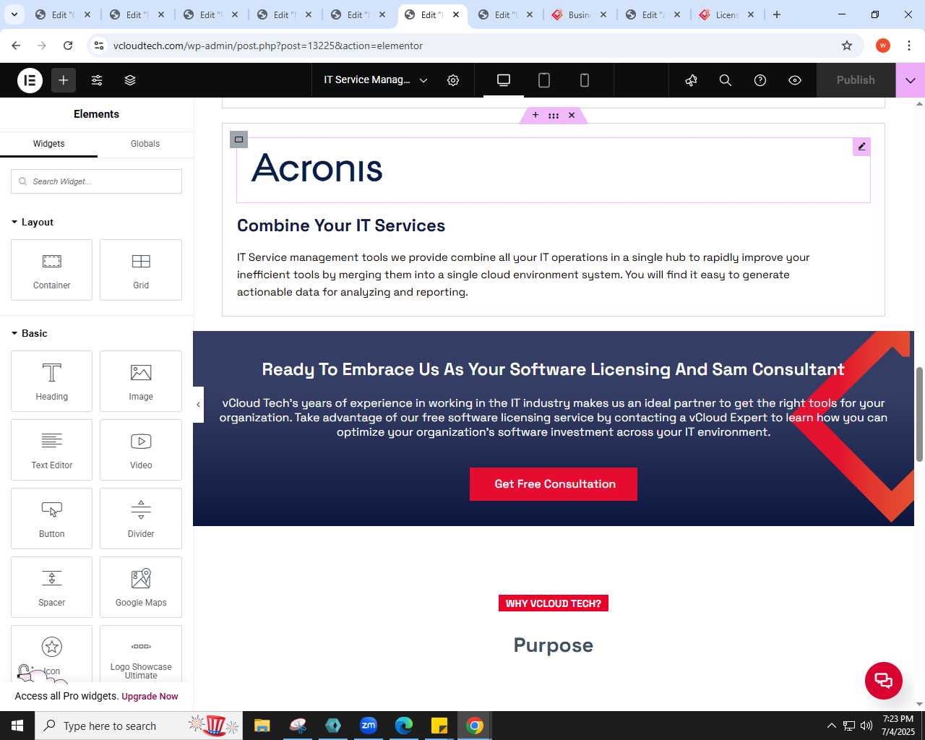
Task: Switch to the Busin... browser tab
Action: click(x=578, y=14)
